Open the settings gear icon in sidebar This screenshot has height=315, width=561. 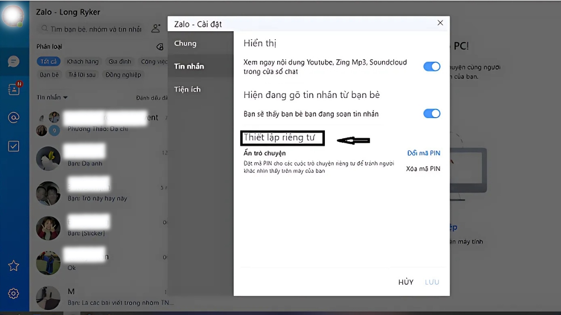click(14, 294)
